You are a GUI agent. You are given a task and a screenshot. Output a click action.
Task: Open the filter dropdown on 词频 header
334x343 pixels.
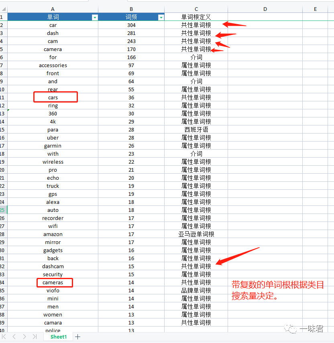click(161, 17)
